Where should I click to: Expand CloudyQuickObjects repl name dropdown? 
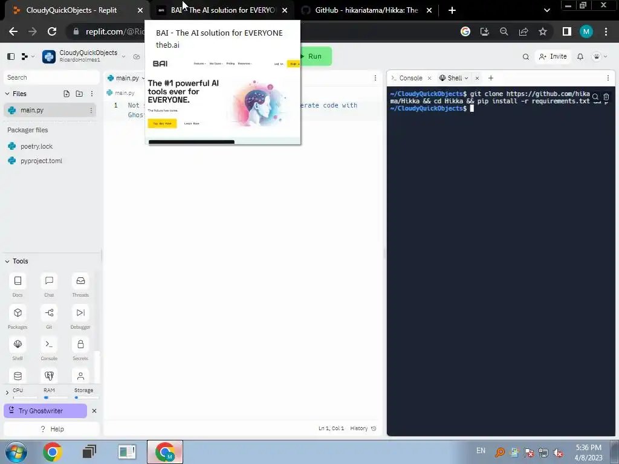point(123,56)
